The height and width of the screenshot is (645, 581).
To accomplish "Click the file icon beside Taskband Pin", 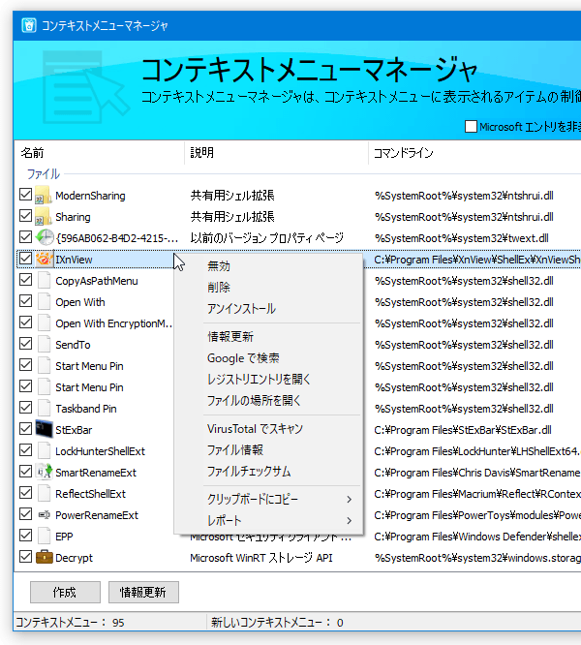I will [x=44, y=409].
